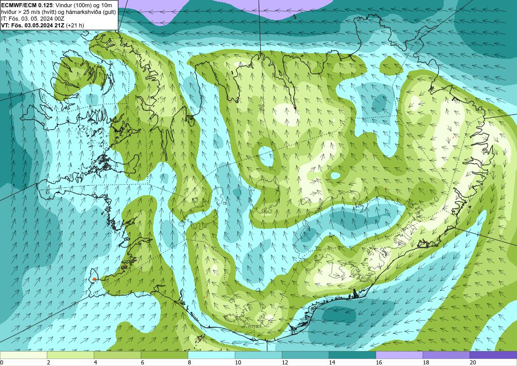Click the legend scale label "18"
517x366 pixels.
(425, 363)
